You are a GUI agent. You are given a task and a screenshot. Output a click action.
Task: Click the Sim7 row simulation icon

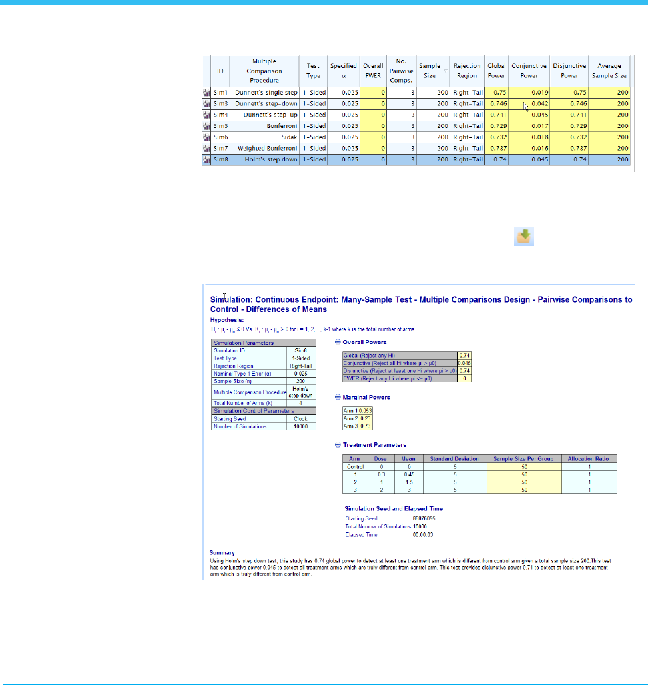tap(206, 149)
